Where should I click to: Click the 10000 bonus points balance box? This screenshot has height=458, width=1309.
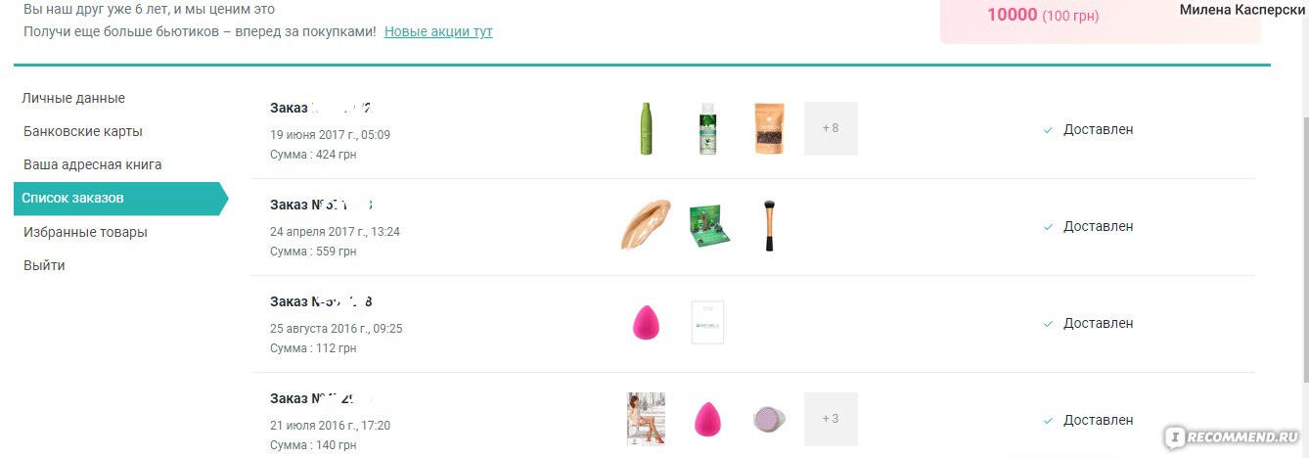(1101, 20)
